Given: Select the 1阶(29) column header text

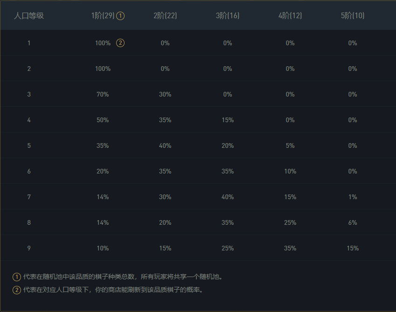Looking at the screenshot, I should 103,16.
